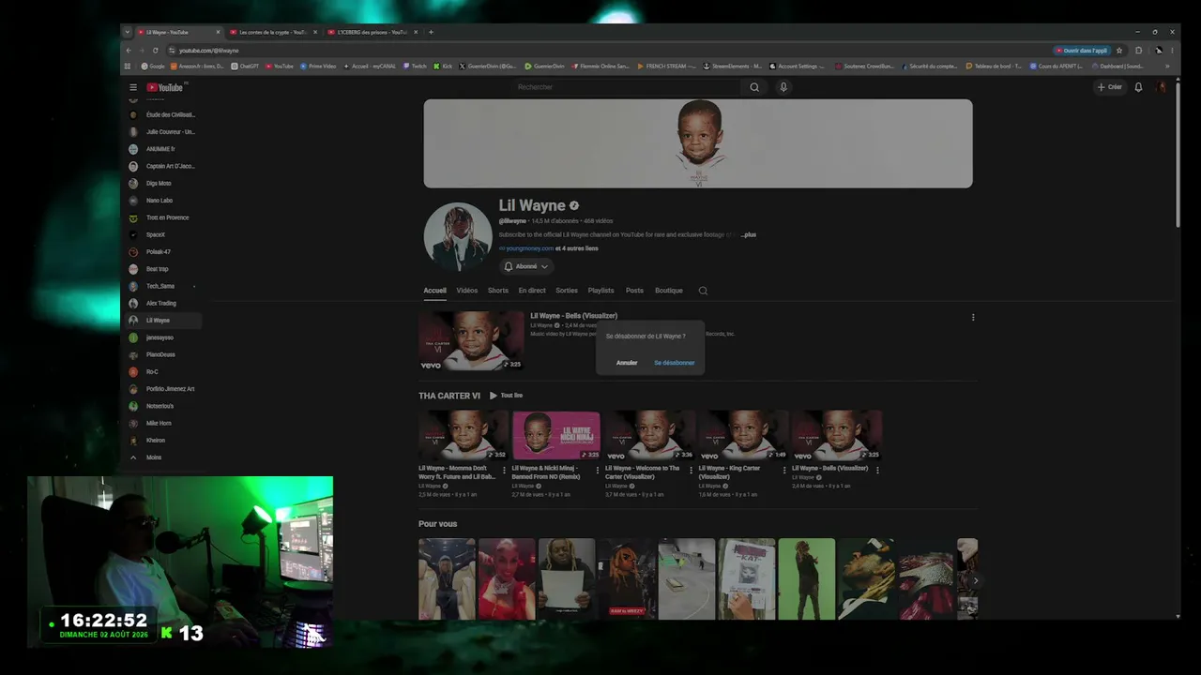Open a new browser tab
Screen dimensions: 1201x675
431,32
